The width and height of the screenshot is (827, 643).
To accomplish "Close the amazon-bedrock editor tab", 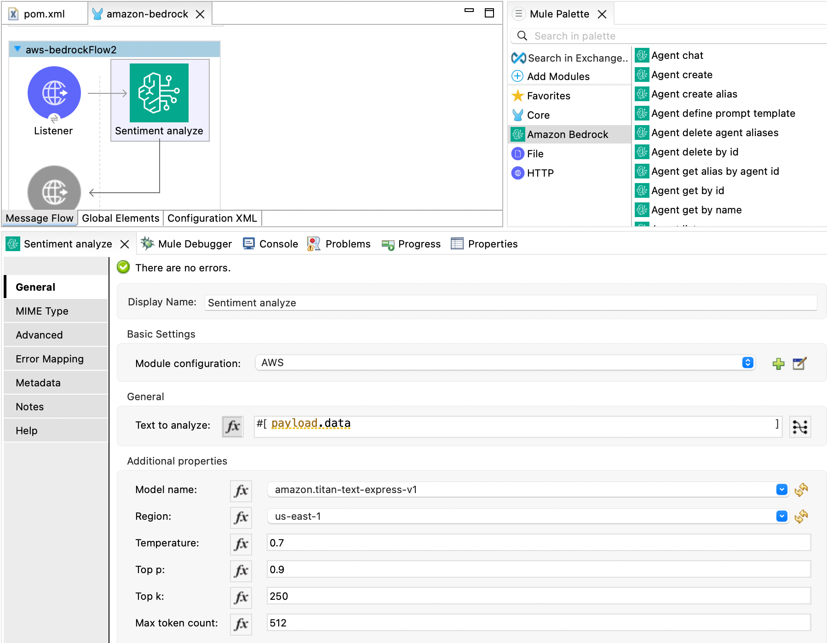I will pos(200,14).
